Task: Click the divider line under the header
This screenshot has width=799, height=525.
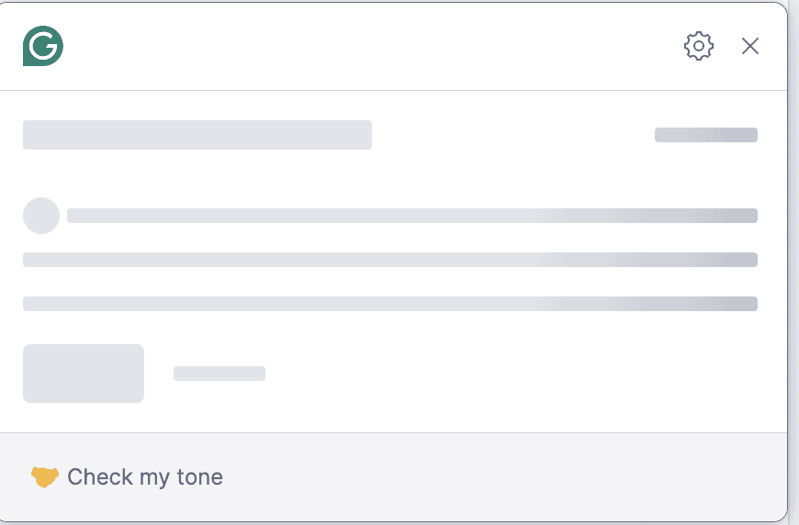Action: point(393,90)
